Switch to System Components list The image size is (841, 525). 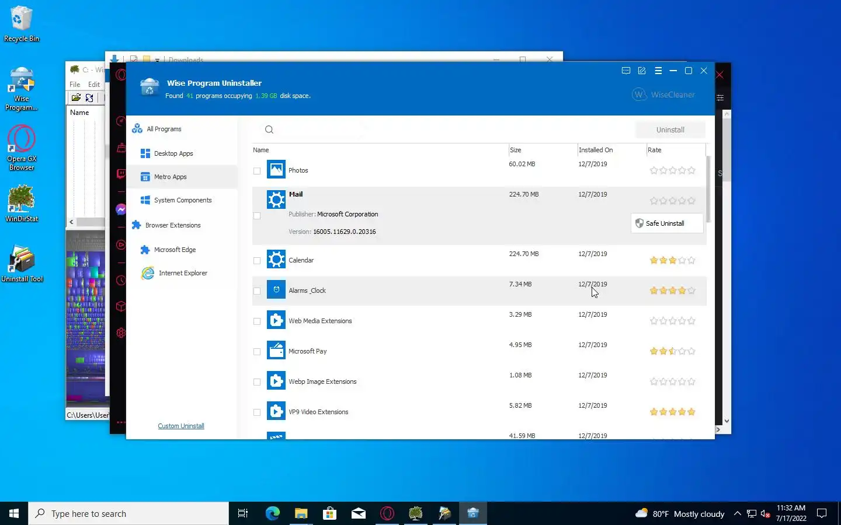[x=182, y=200]
